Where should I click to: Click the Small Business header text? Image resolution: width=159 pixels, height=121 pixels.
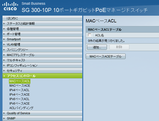33,3
